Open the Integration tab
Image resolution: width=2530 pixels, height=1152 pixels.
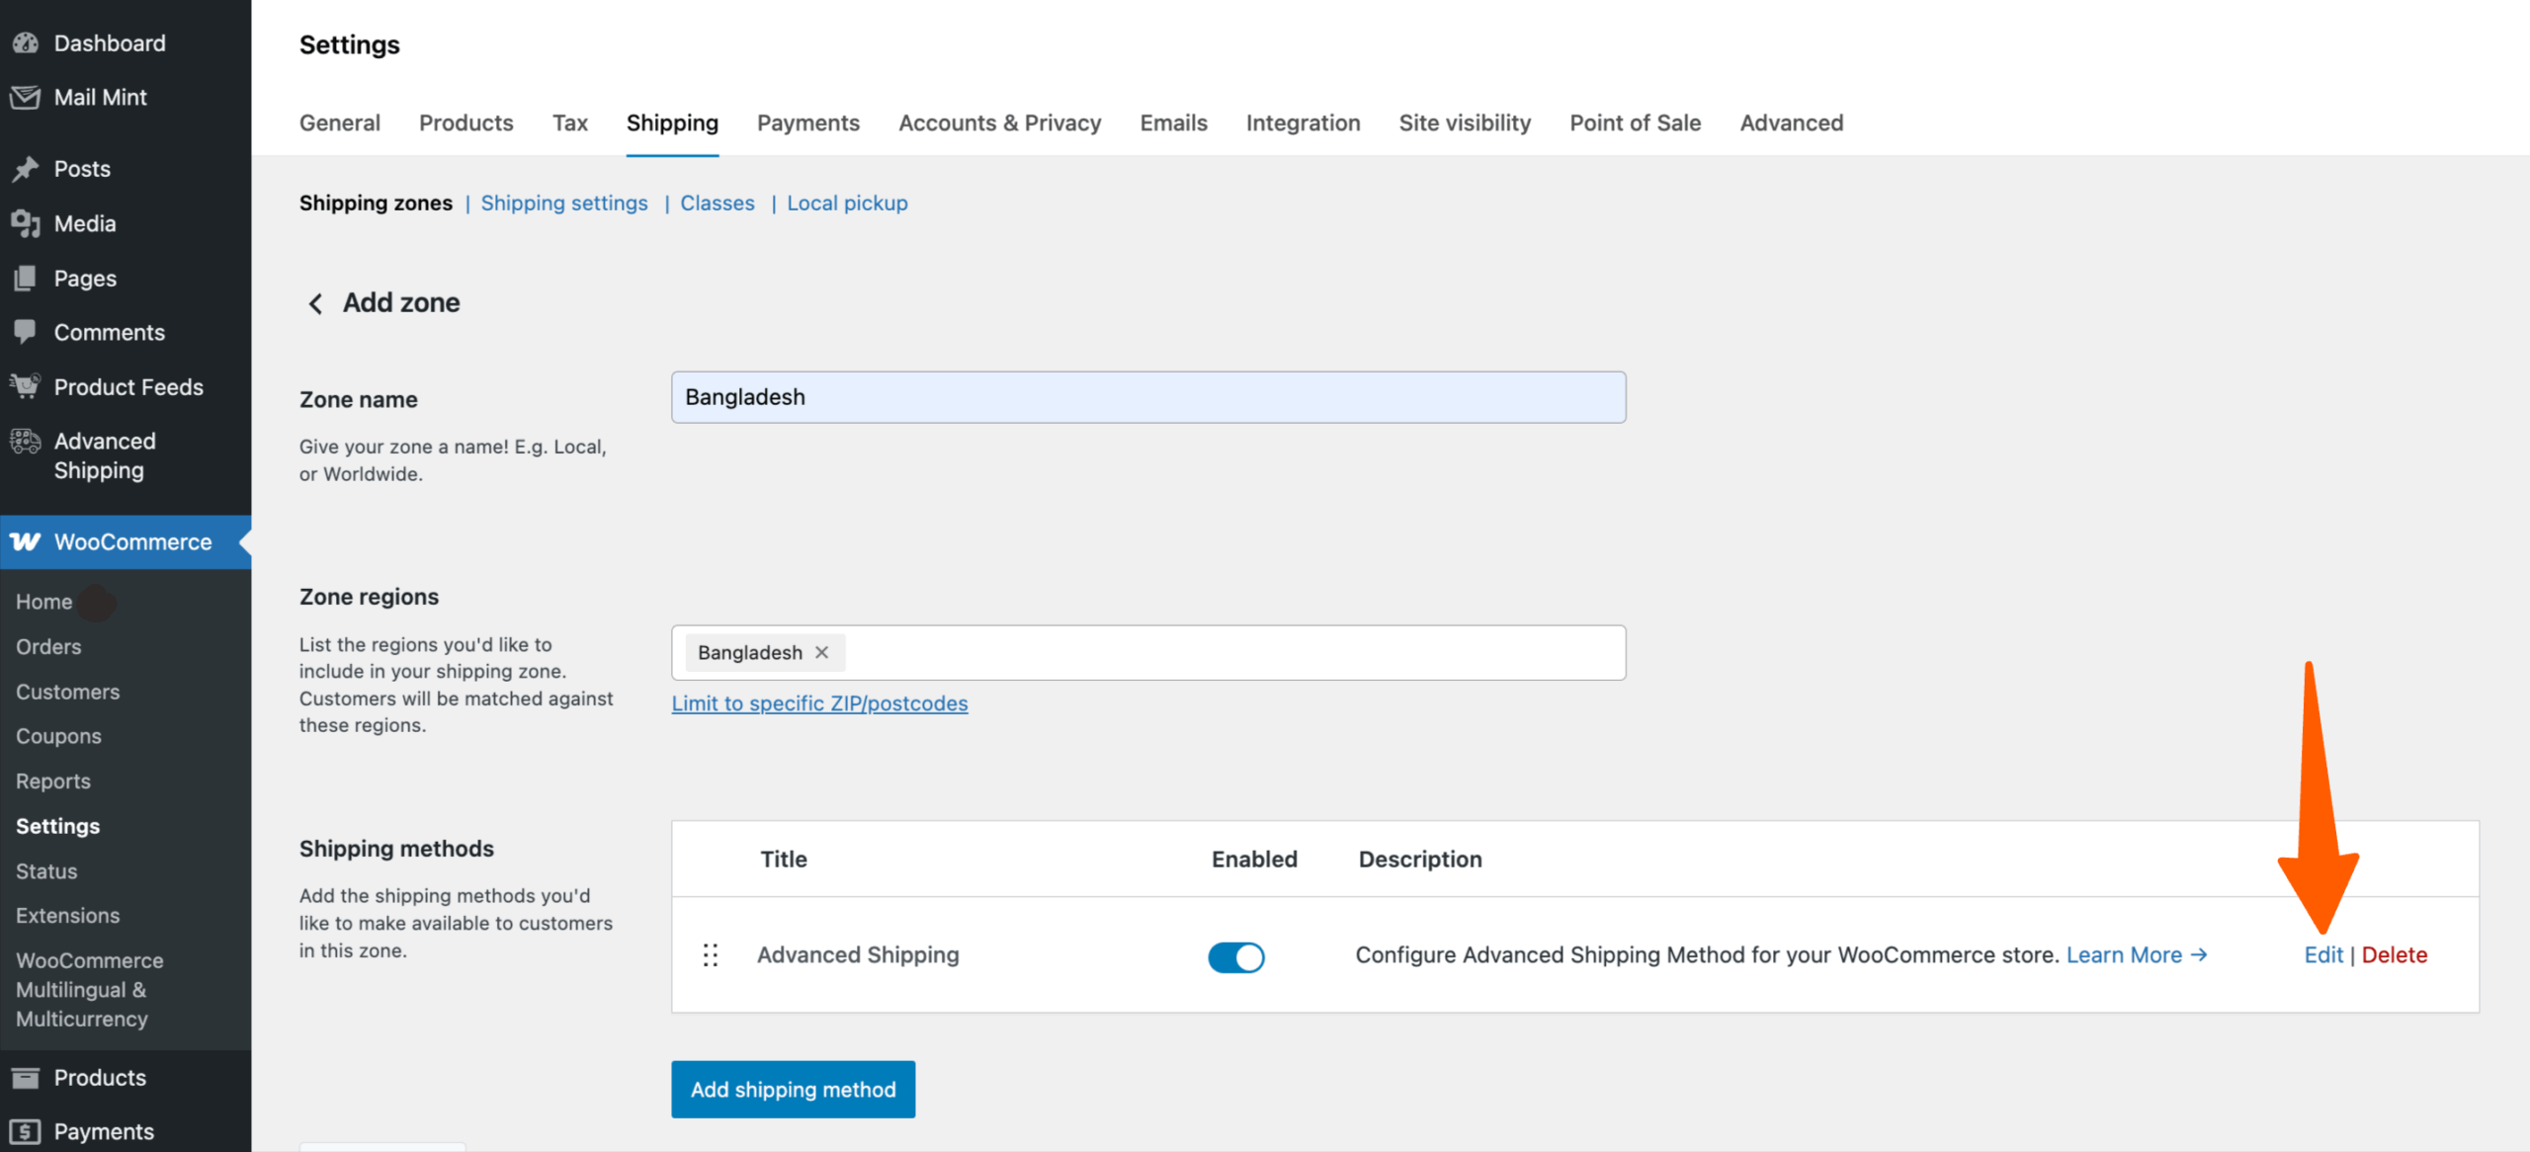point(1303,123)
